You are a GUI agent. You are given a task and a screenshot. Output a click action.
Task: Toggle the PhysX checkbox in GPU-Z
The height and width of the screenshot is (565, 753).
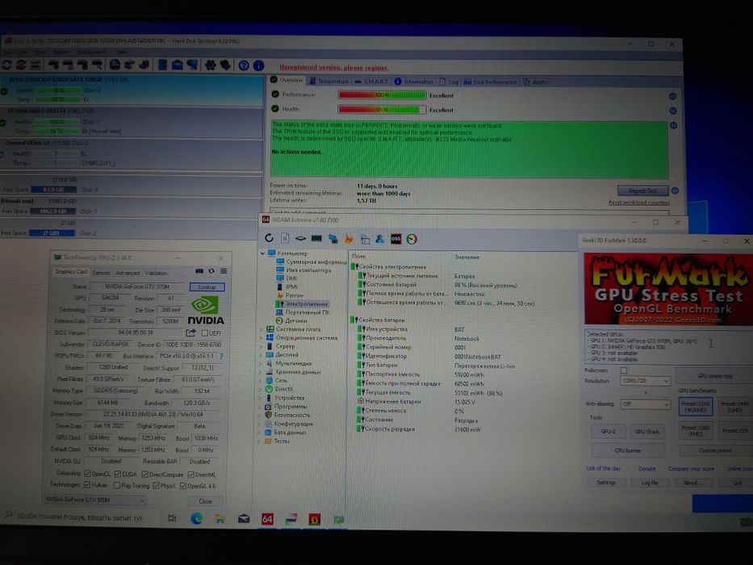coord(156,486)
